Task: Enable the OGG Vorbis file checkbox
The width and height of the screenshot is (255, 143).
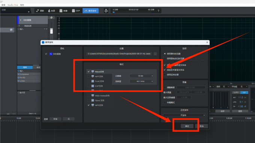Action: (88, 95)
